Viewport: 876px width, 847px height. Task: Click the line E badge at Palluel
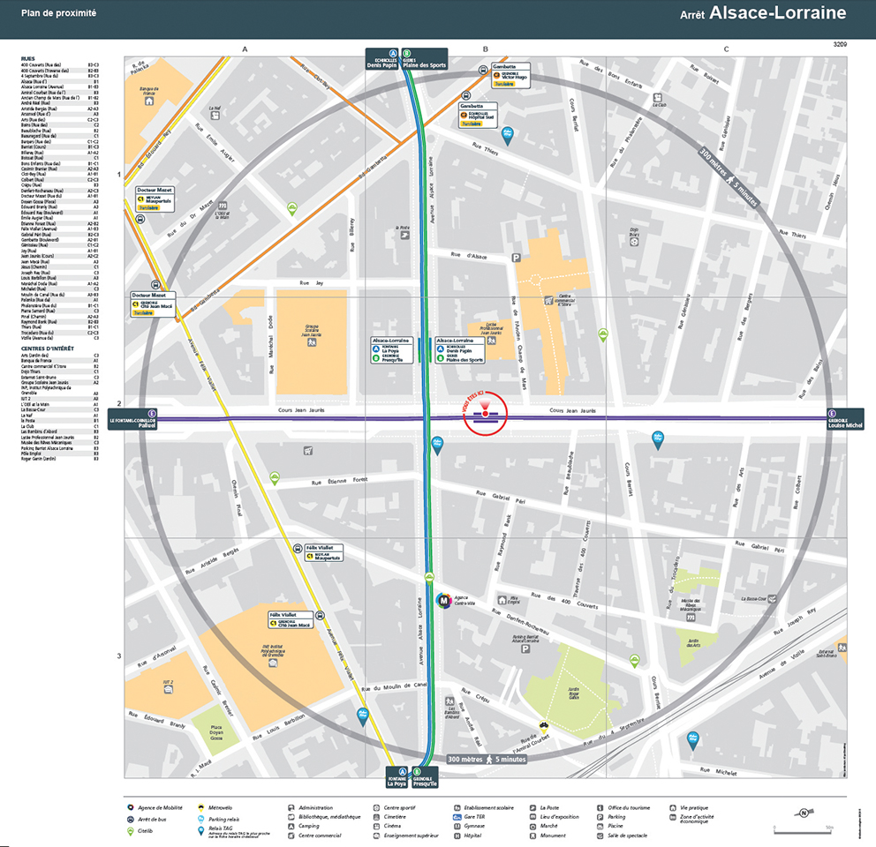151,413
